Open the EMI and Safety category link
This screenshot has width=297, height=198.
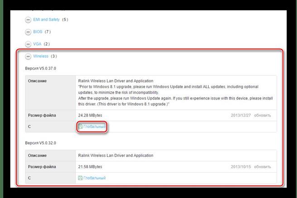(x=46, y=19)
